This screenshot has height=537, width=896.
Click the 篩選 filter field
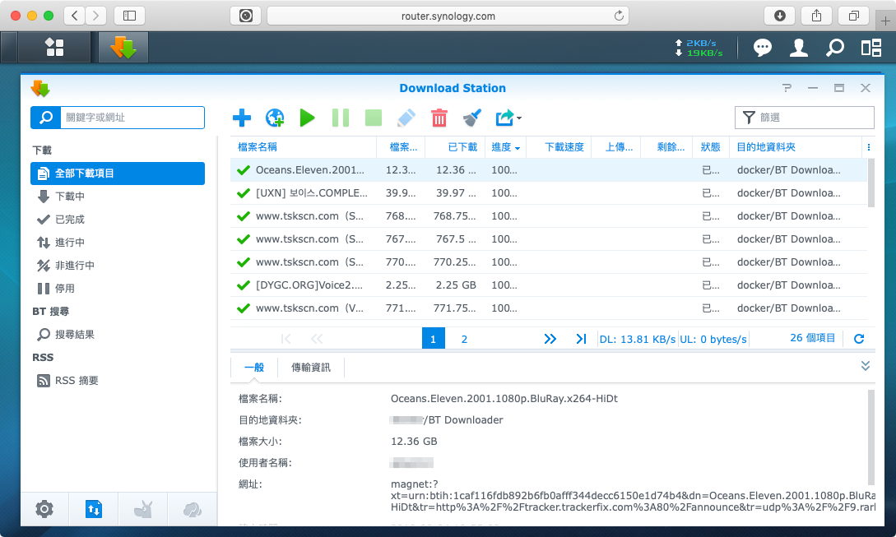tap(805, 117)
